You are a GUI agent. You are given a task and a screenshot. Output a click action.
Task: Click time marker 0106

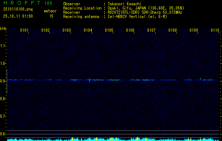click(x=130, y=30)
